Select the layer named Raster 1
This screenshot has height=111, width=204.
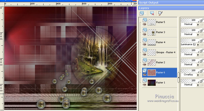point(161,82)
